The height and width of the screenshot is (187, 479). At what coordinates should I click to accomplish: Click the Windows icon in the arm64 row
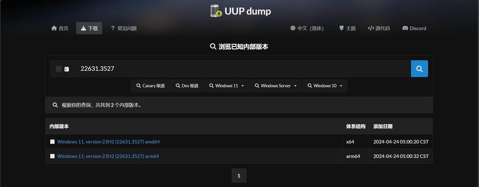pyautogui.click(x=52, y=156)
